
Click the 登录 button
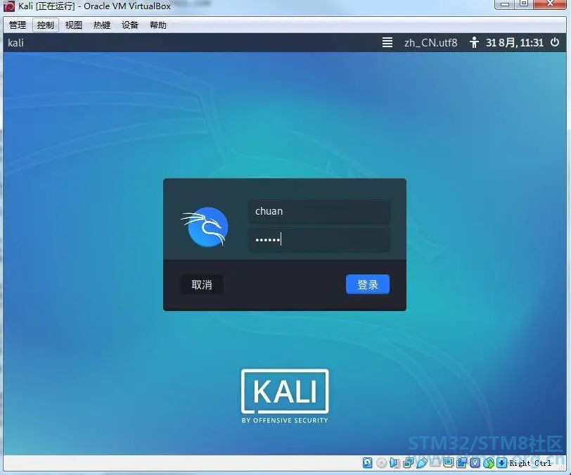(x=367, y=284)
